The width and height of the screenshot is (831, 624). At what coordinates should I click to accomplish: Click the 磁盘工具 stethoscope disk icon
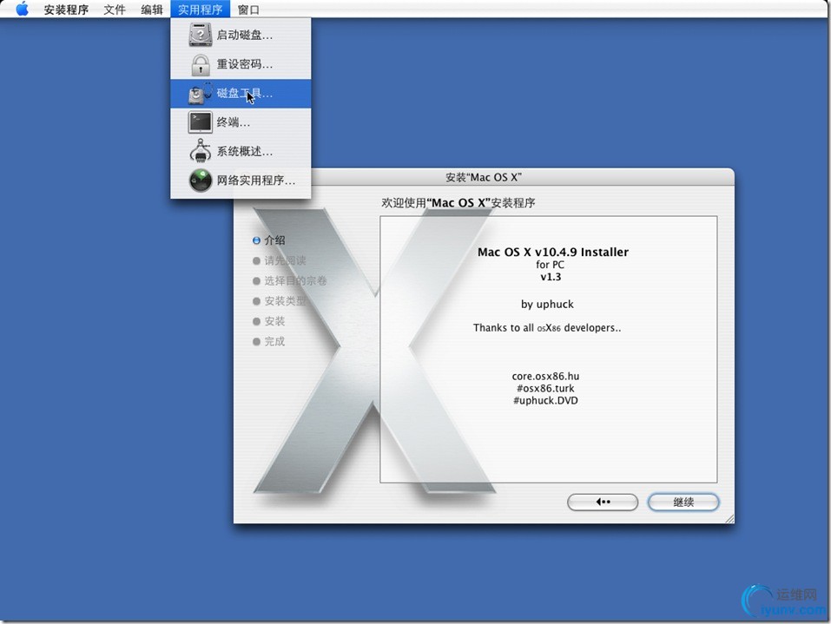pyautogui.click(x=201, y=94)
